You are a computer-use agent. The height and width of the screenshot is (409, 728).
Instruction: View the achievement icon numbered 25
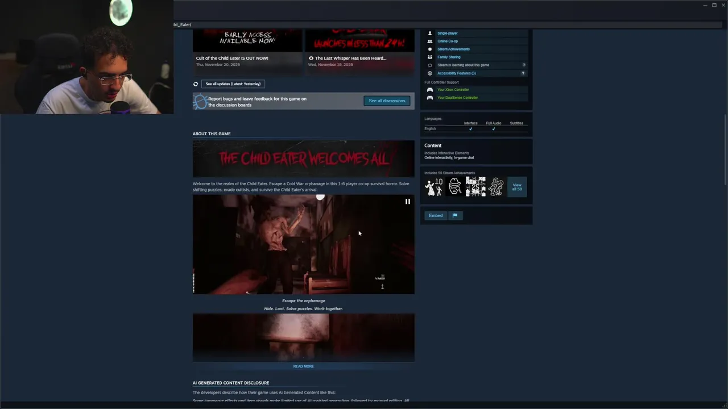point(475,186)
